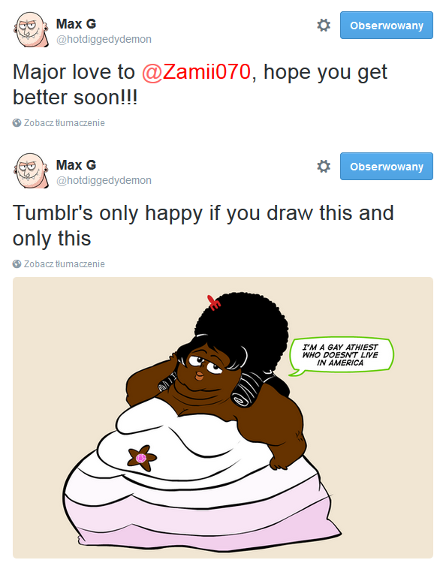Open Max G name on first tweet
The height and width of the screenshot is (566, 446).
(76, 24)
